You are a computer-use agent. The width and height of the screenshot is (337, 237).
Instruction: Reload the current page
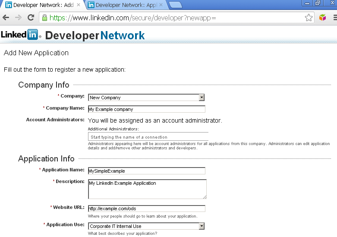31,18
